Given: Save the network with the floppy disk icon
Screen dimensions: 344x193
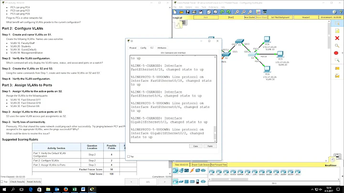Looking at the screenshot, I should point(188,12).
